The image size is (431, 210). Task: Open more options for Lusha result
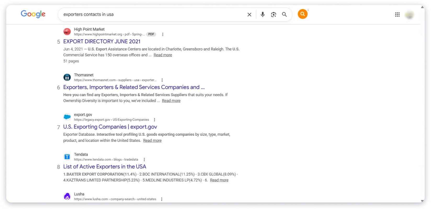(x=162, y=199)
